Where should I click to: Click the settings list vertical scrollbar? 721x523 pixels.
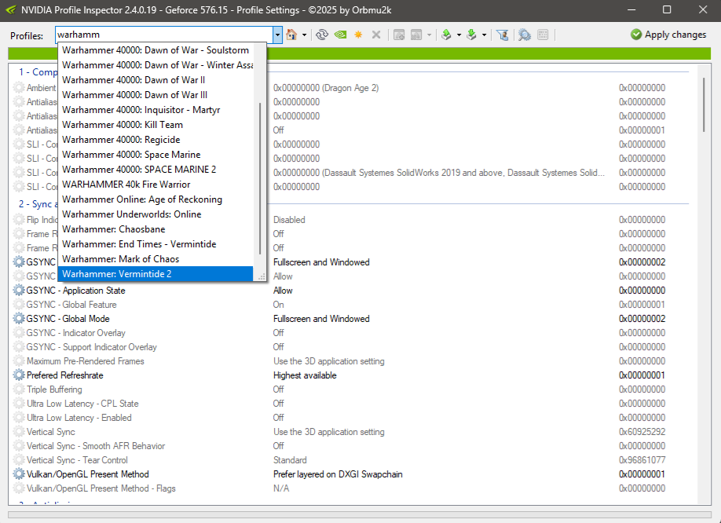(x=704, y=104)
